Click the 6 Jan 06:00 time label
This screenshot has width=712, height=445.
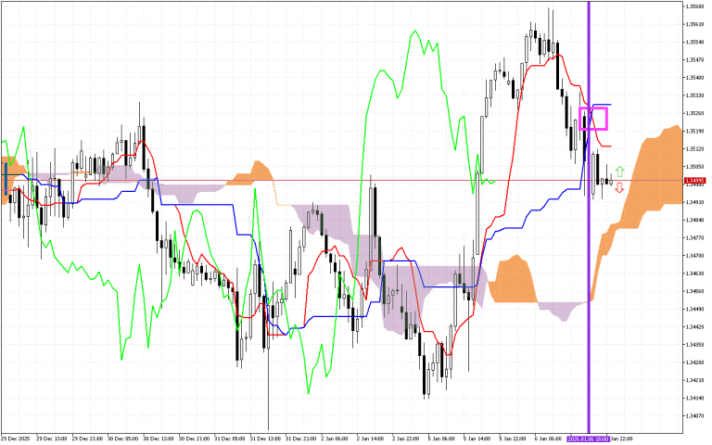point(549,439)
